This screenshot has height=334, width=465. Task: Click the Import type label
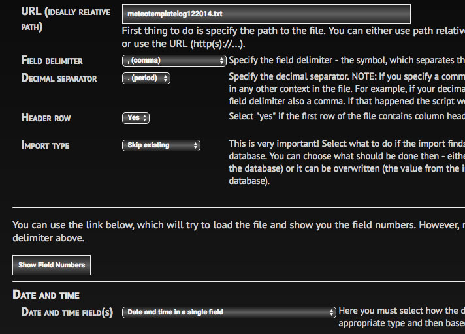(45, 145)
